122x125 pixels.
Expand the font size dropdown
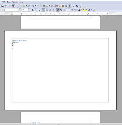click(29, 10)
